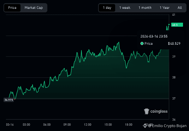Switch to the Market Cap tab

click(34, 8)
